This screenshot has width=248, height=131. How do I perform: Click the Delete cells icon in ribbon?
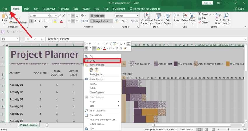point(184,16)
